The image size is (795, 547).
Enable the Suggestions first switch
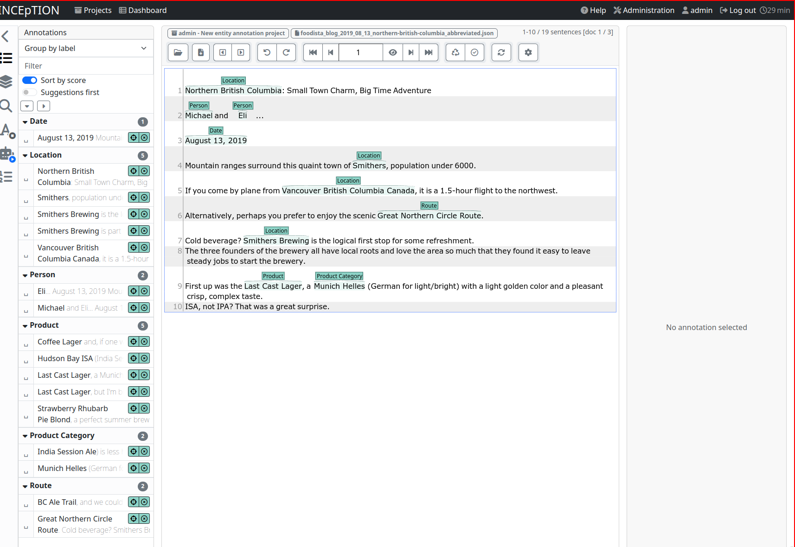click(30, 92)
